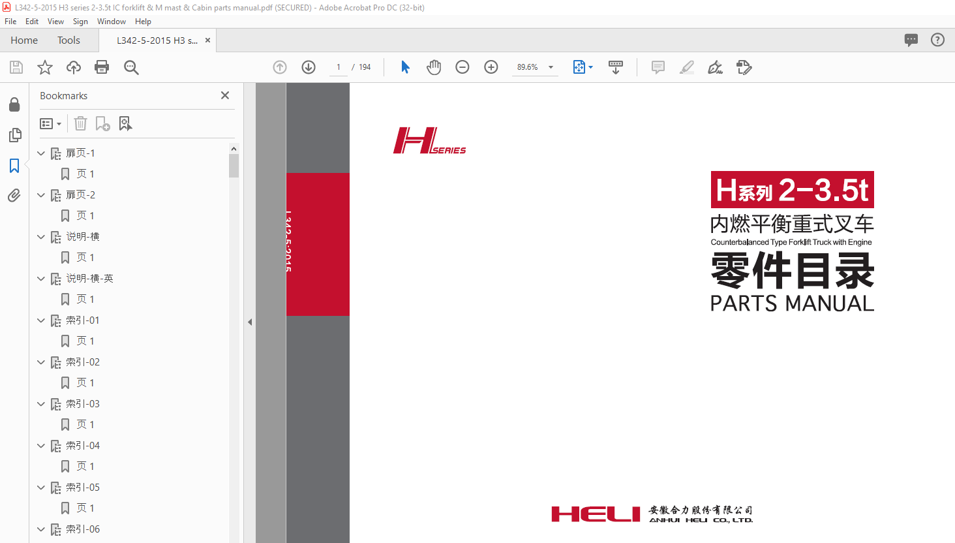Open the comments speech bubble icon
955x543 pixels.
point(911,40)
